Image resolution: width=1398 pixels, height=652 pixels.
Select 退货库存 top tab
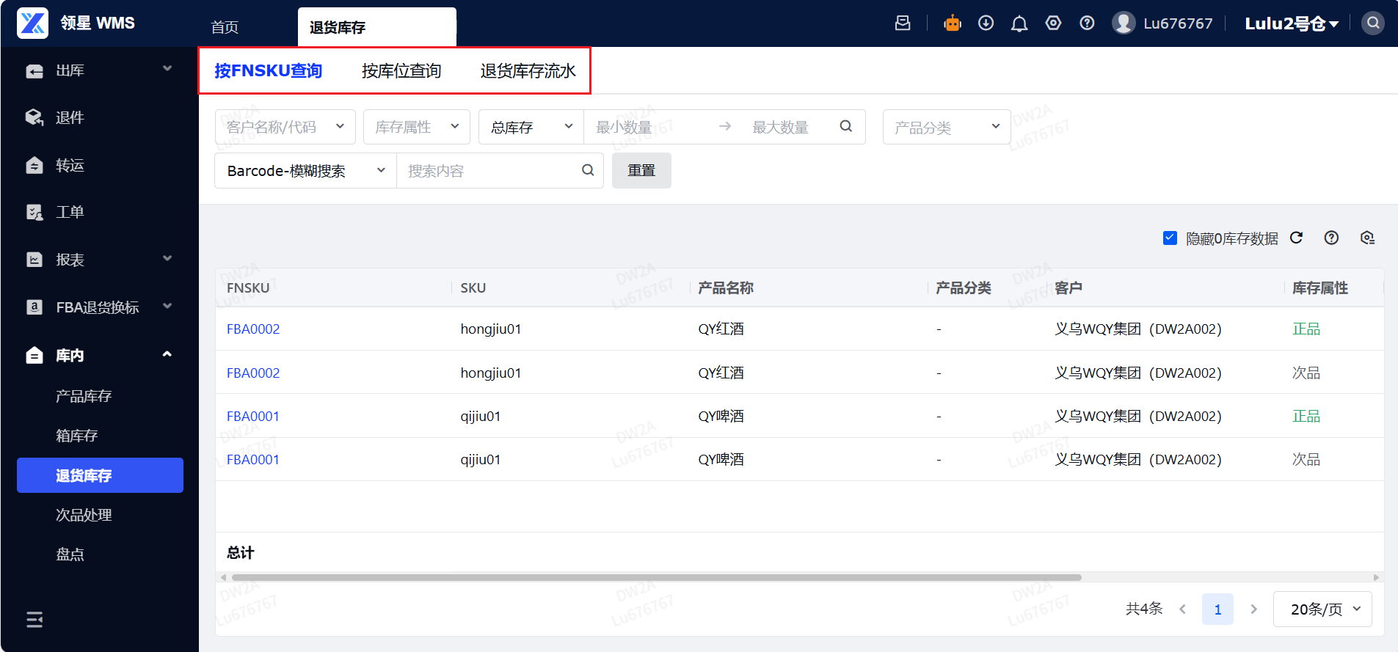376,27
